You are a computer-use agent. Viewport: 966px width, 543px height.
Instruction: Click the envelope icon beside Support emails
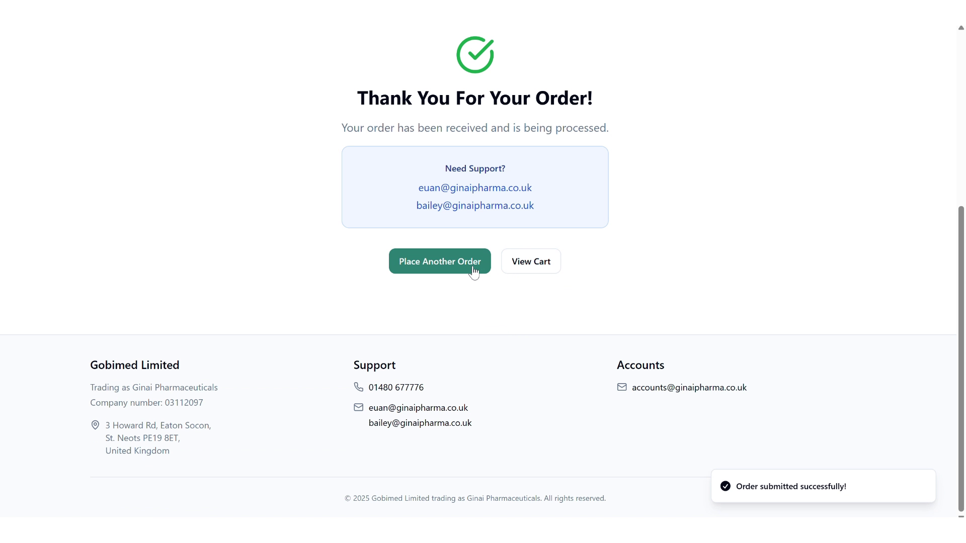click(358, 407)
